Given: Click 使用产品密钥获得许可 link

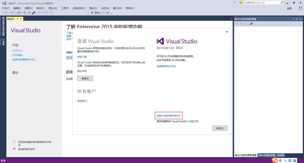Looking at the screenshot, I should tap(169, 116).
